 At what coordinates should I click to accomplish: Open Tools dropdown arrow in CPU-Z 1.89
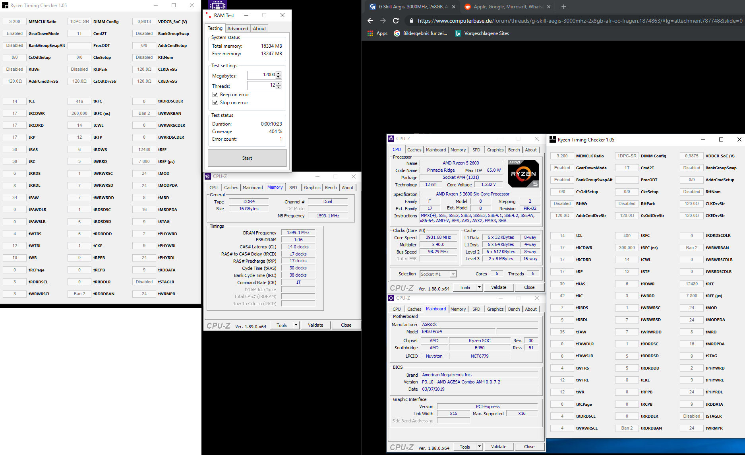pos(296,325)
